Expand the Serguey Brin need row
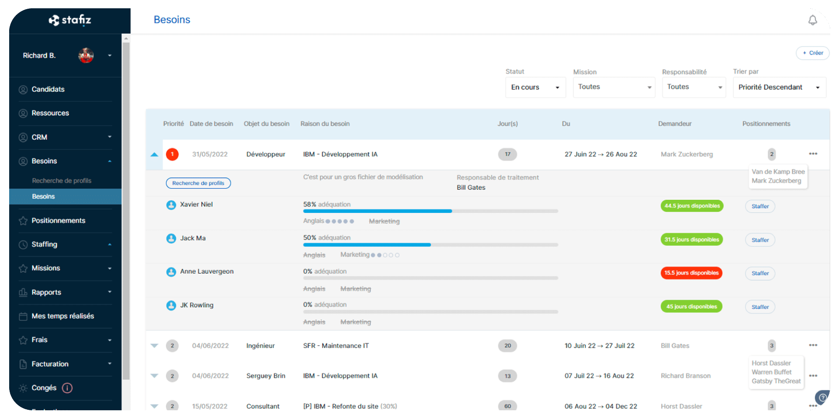The image size is (839, 419). coord(154,376)
